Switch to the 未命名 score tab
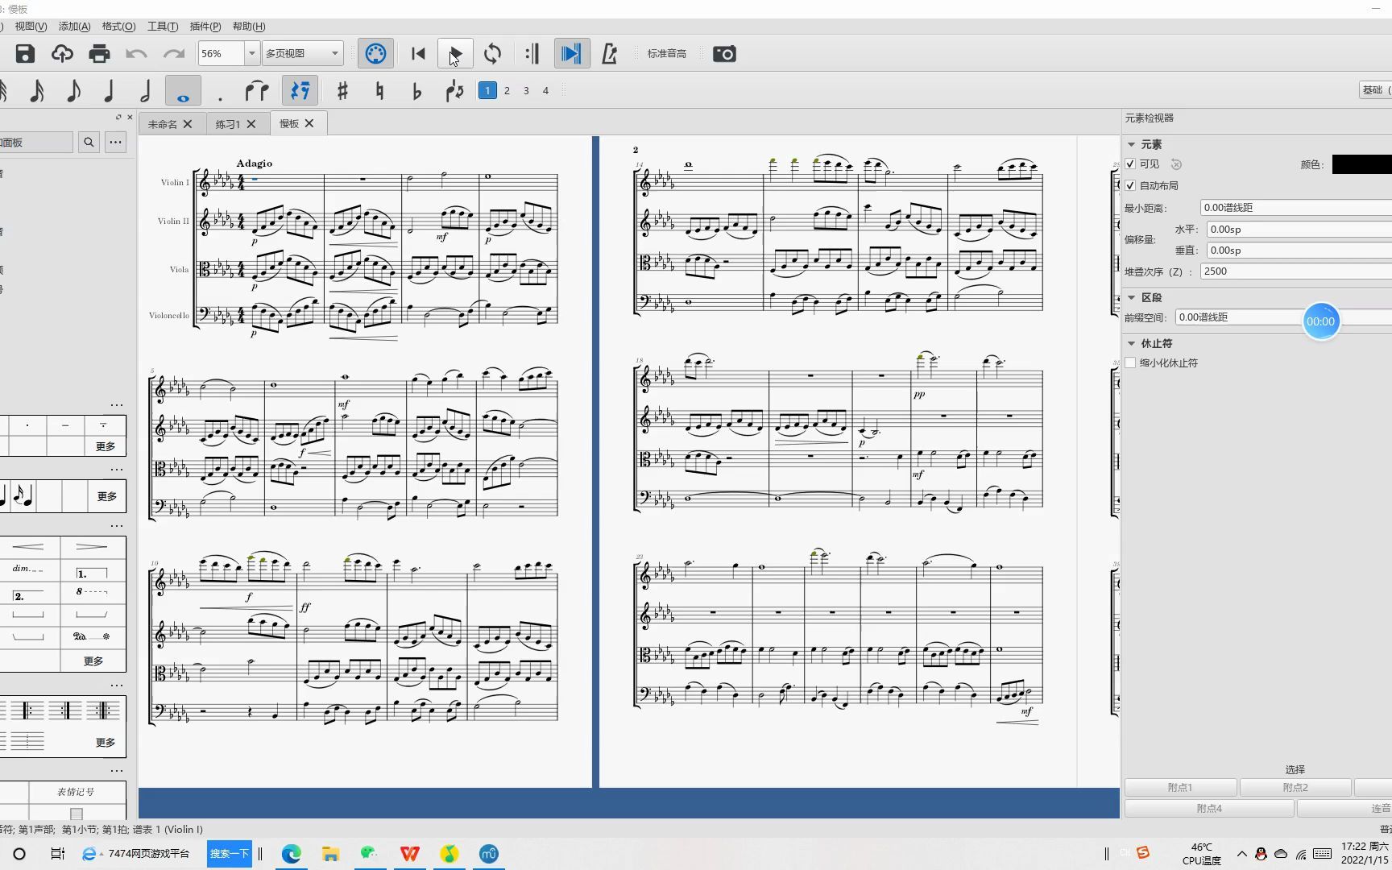This screenshot has height=870, width=1392. pos(162,124)
